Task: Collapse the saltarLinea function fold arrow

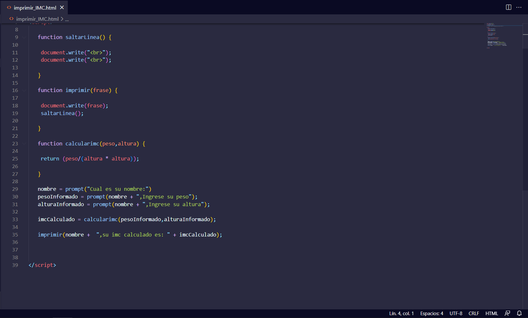Action: tap(24, 37)
